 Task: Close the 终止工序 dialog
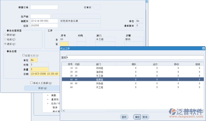point(203,49)
